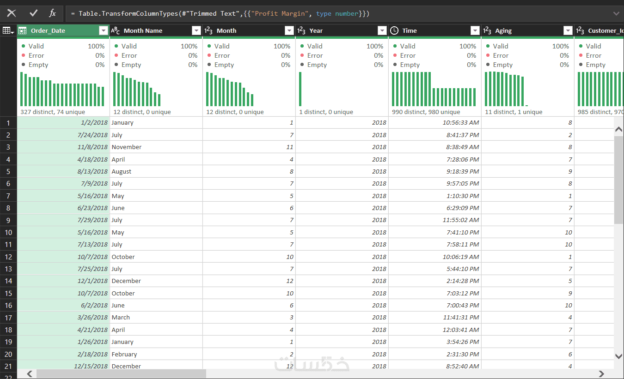The width and height of the screenshot is (624, 379).
Task: Click '327 distinct, 74 unique' summary text
Action: pyautogui.click(x=53, y=112)
